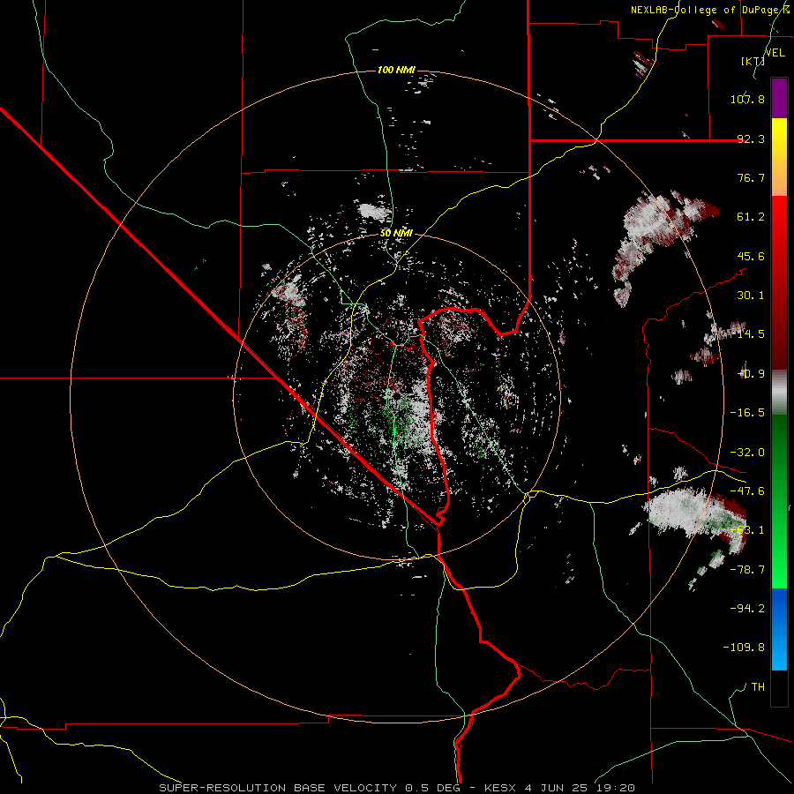The width and height of the screenshot is (794, 794).
Task: Select the 61.2 velocity scale value
Action: click(751, 217)
